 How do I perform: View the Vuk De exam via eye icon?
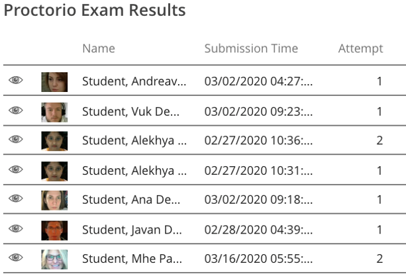click(x=16, y=110)
